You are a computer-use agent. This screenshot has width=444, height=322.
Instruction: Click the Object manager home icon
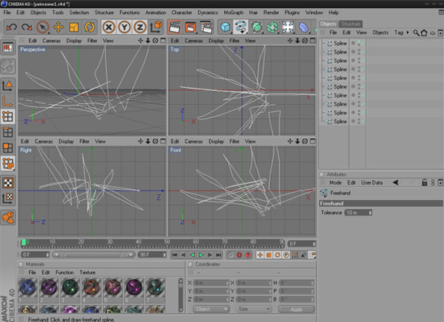(424, 32)
